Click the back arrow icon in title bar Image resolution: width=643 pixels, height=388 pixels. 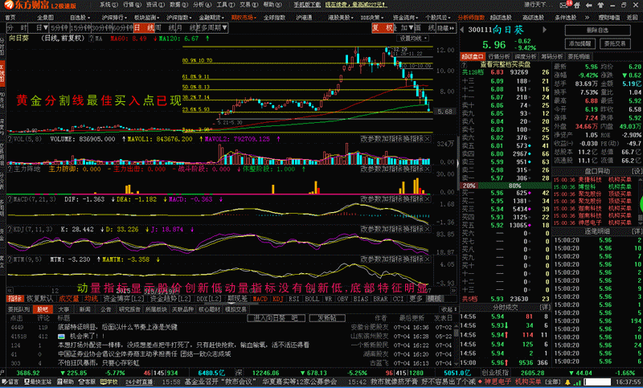pyautogui.click(x=589, y=6)
